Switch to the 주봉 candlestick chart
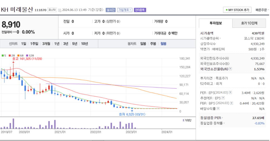270x141 pixels. coord(153,44)
